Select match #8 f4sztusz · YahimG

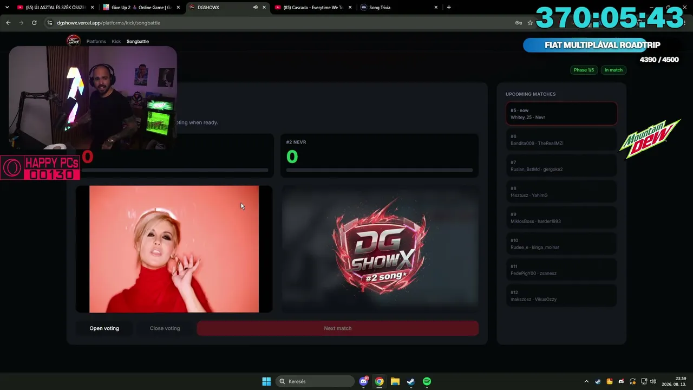click(x=561, y=192)
